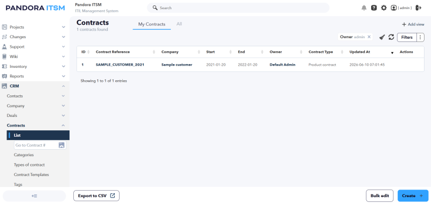Screen dimensions: 431x203
Task: Expand the Reports menu
Action: pos(64,76)
